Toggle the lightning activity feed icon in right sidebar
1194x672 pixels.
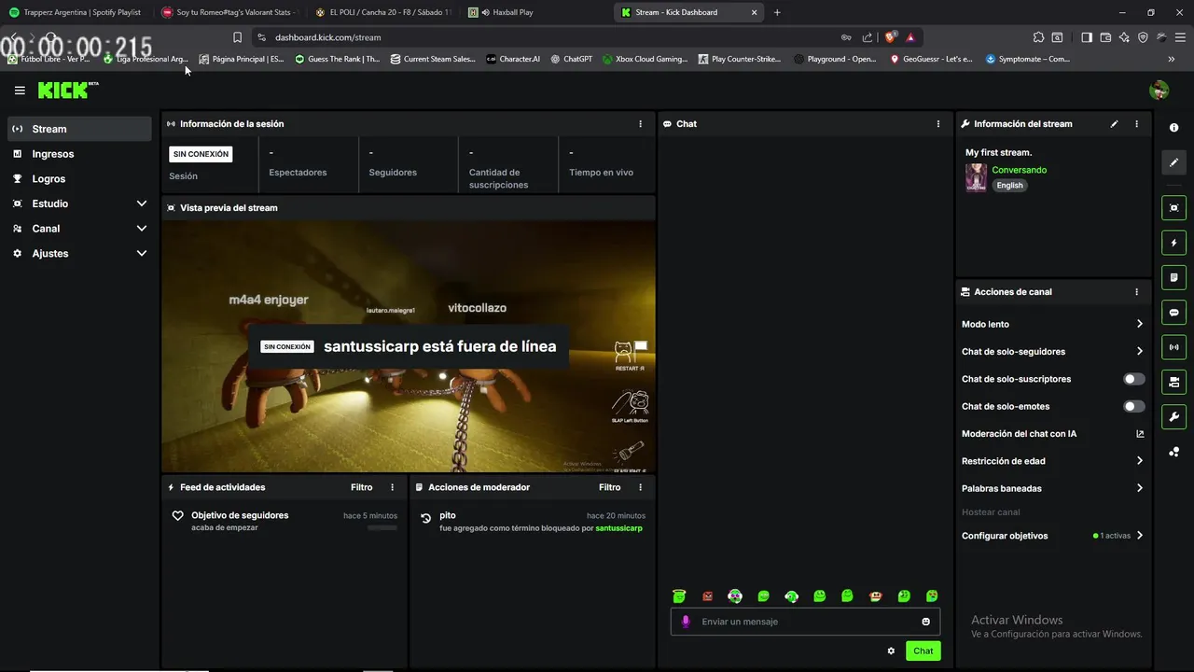coord(1173,243)
